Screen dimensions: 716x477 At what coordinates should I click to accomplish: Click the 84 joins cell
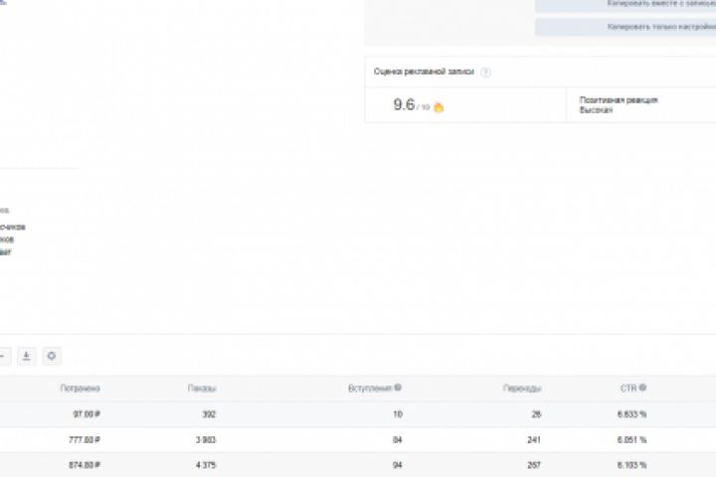398,440
